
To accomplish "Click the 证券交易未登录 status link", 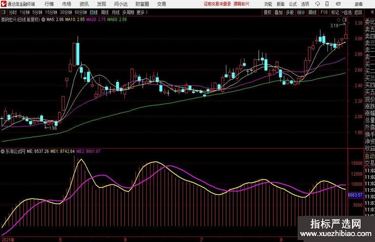I will [x=217, y=4].
